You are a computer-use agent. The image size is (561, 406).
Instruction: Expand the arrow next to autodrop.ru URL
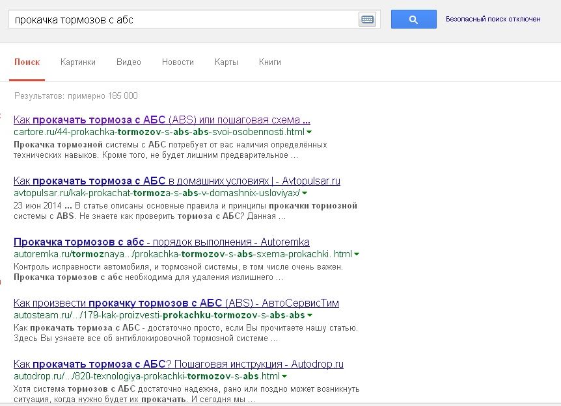(x=284, y=376)
